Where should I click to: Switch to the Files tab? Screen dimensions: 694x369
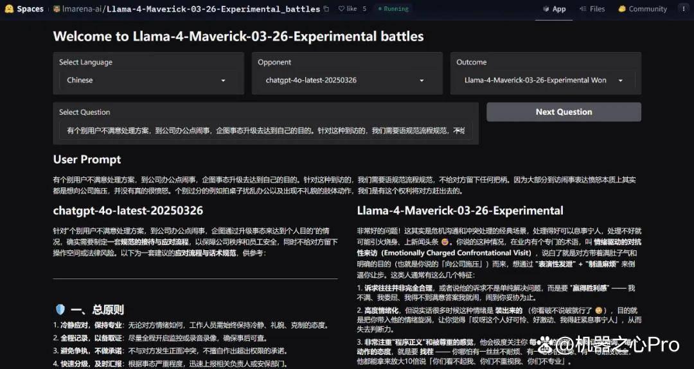(592, 9)
